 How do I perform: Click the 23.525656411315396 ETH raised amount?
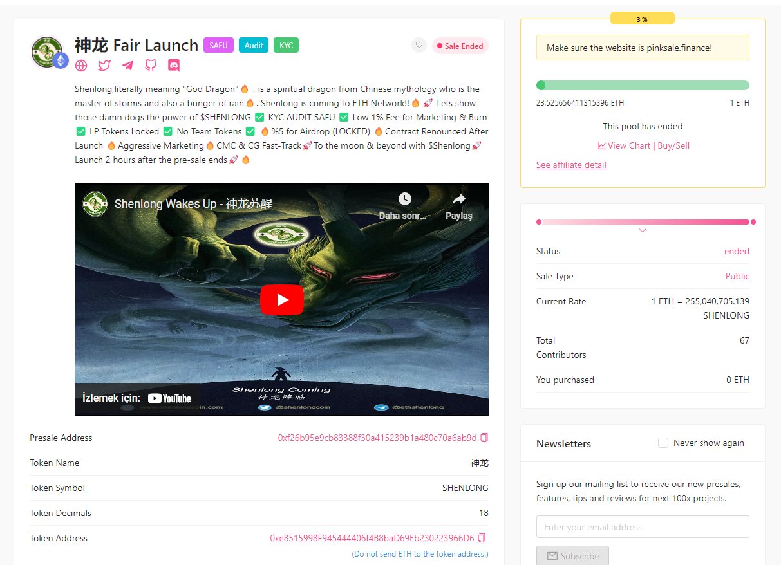point(580,103)
